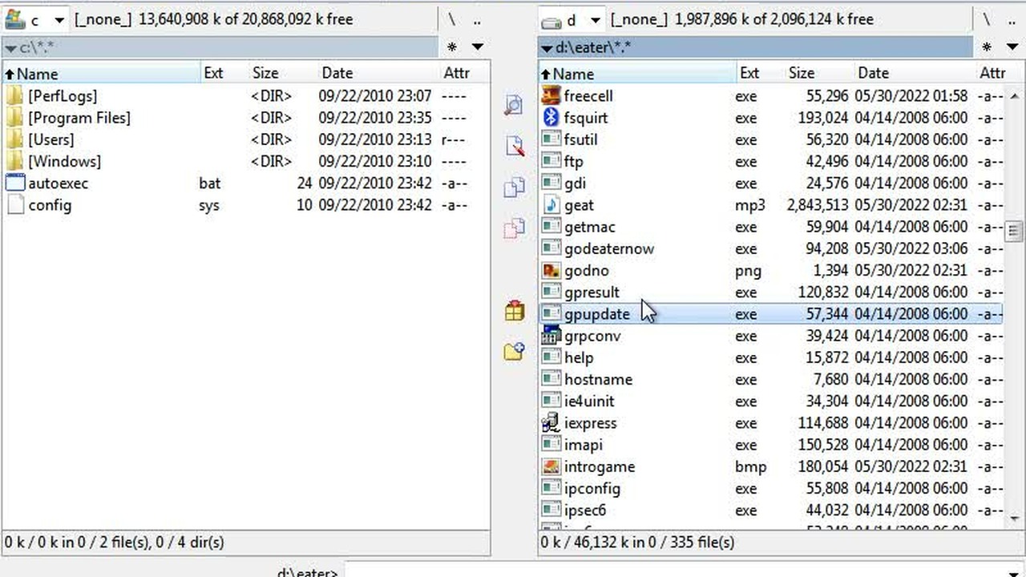Click the Edit file pencil icon
Image resolution: width=1026 pixels, height=577 pixels.
(x=514, y=146)
